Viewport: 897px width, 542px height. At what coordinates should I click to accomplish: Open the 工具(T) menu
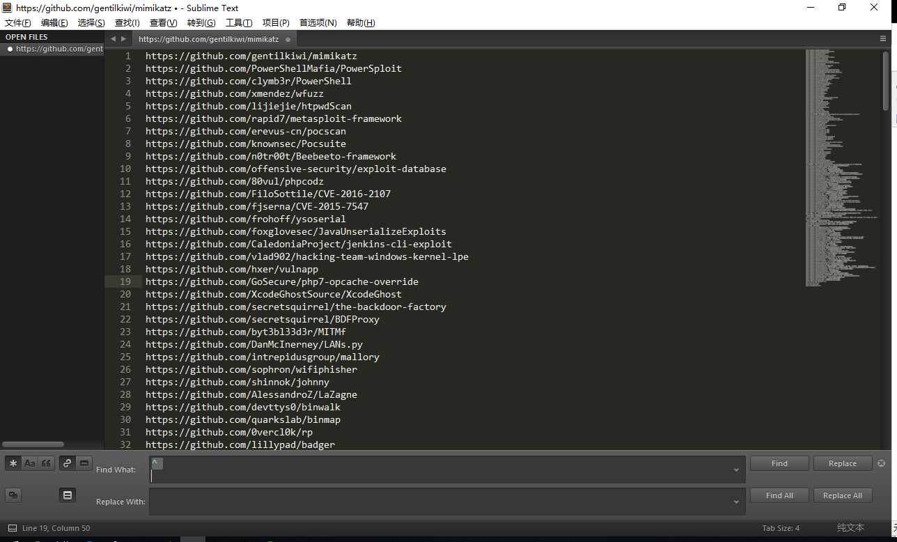(239, 23)
